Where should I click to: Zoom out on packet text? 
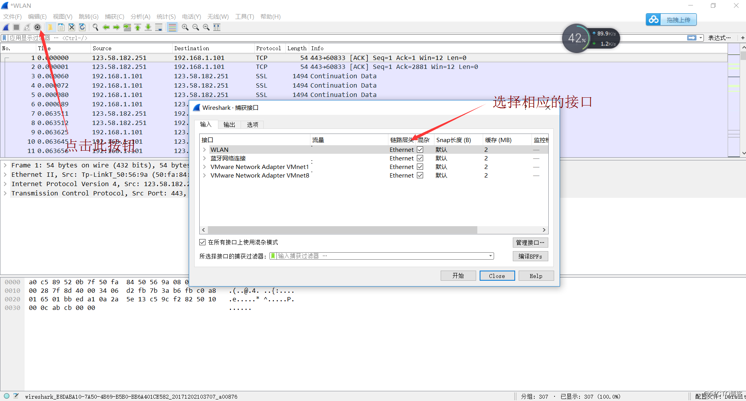coord(196,27)
